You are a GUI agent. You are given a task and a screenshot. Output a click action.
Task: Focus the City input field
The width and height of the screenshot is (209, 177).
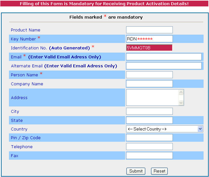[149, 111]
